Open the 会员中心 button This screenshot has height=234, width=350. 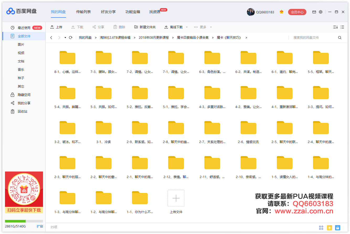click(x=297, y=12)
